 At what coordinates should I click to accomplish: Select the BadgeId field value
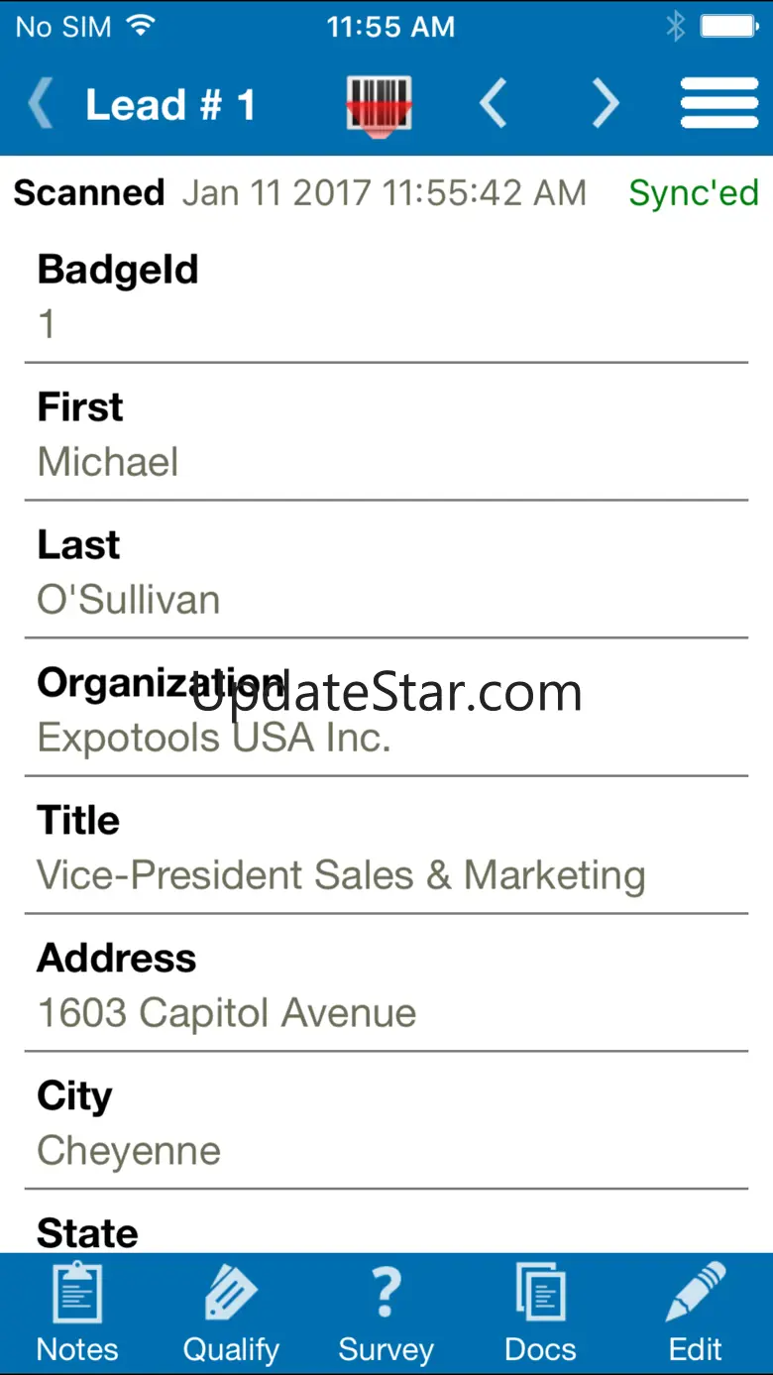47,324
